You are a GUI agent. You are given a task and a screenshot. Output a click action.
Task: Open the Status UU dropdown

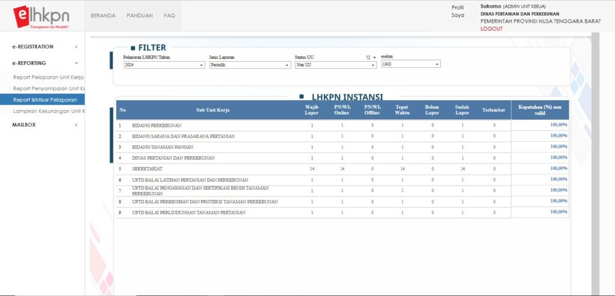[x=335, y=65]
